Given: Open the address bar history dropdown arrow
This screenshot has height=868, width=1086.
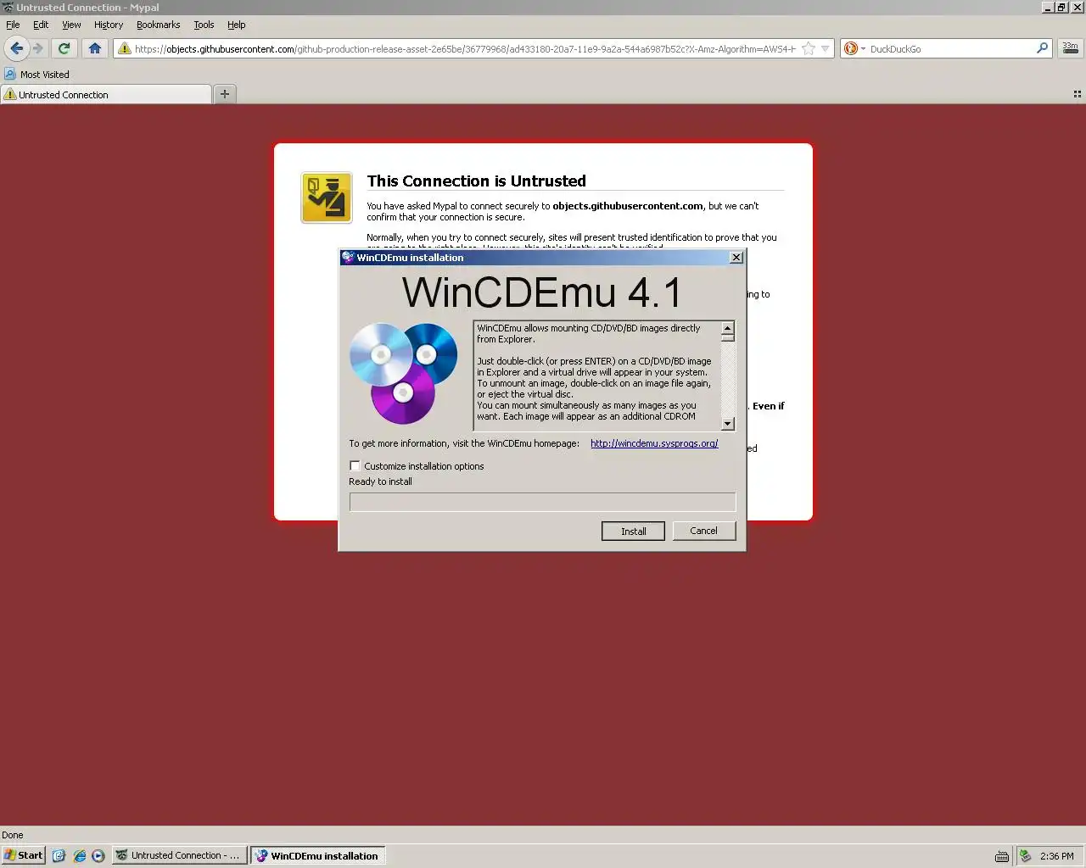Looking at the screenshot, I should 825,48.
